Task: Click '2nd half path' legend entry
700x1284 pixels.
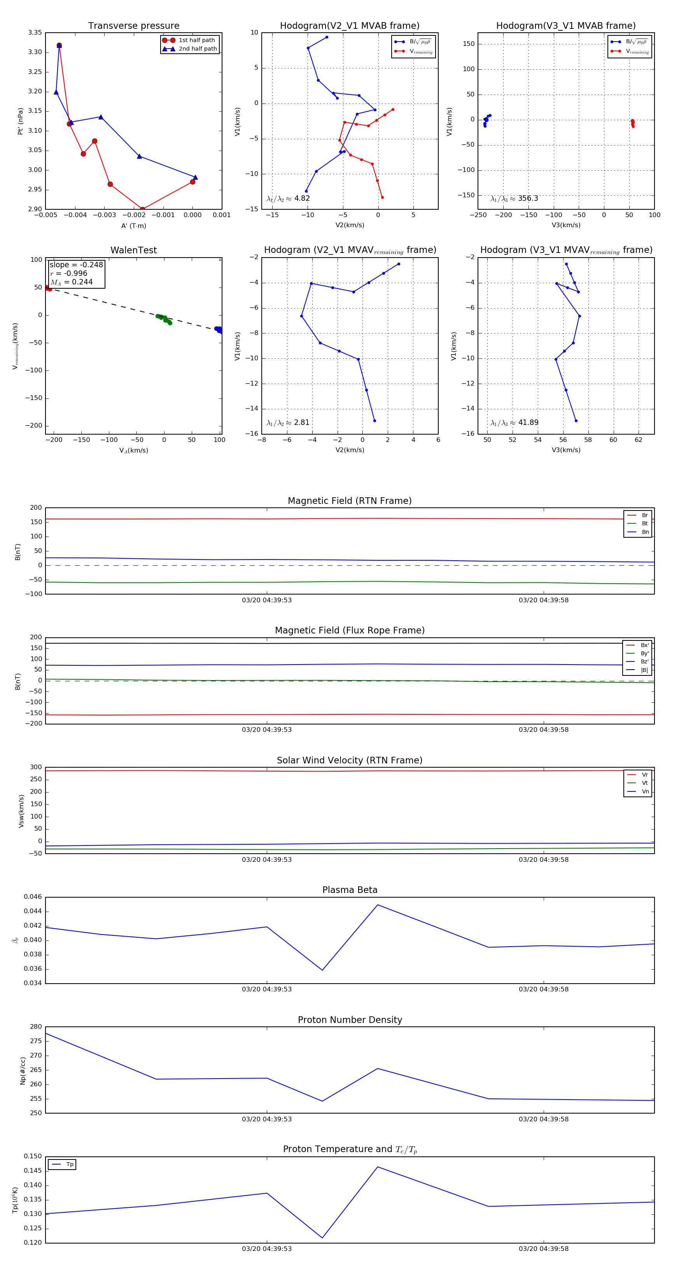Action: click(190, 49)
